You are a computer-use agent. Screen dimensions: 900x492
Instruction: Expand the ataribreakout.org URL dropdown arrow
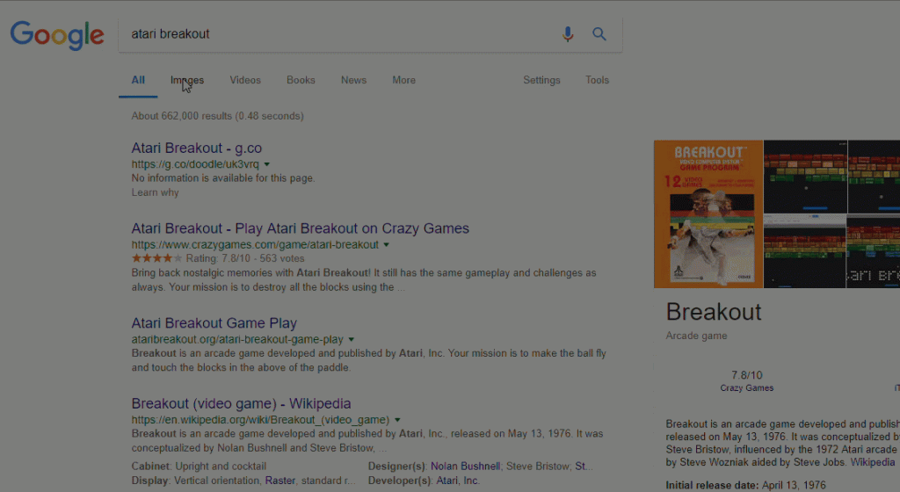(x=352, y=339)
